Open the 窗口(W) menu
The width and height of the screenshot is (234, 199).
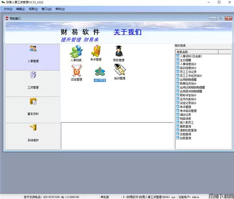tap(46, 9)
